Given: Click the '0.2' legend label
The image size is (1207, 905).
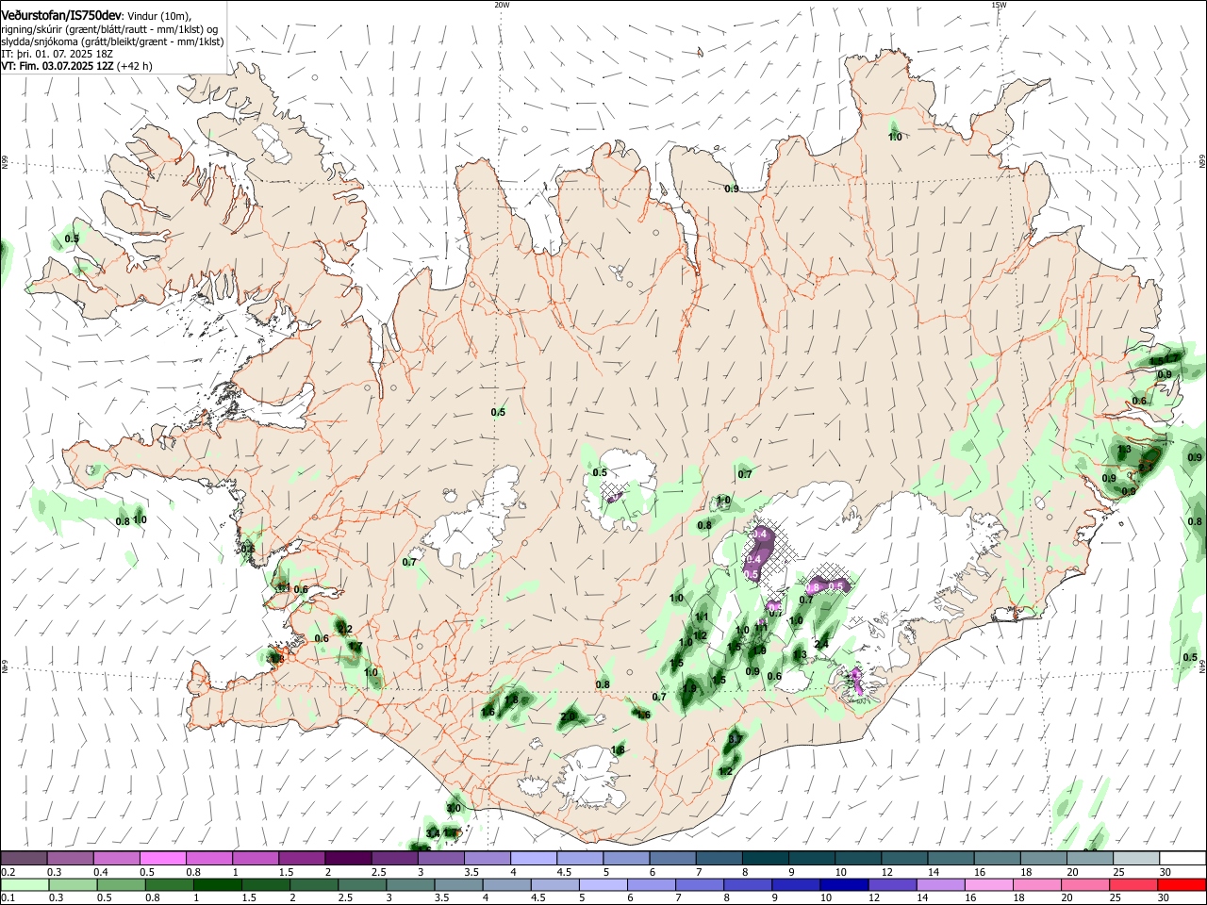Looking at the screenshot, I should tap(8, 872).
